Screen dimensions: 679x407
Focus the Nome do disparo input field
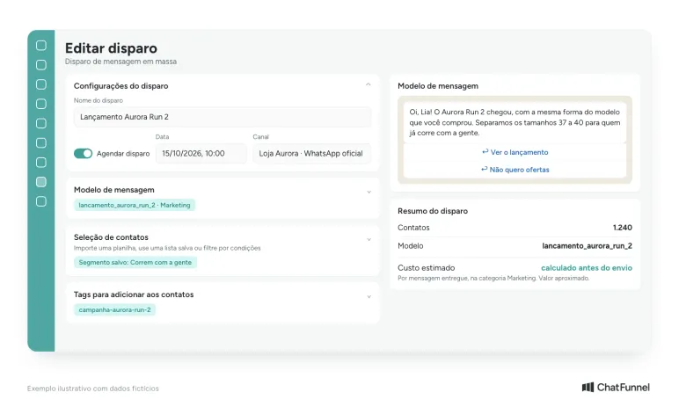[x=223, y=117]
